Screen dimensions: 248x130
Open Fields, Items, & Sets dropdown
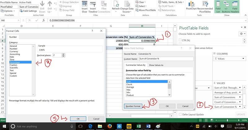171,2
